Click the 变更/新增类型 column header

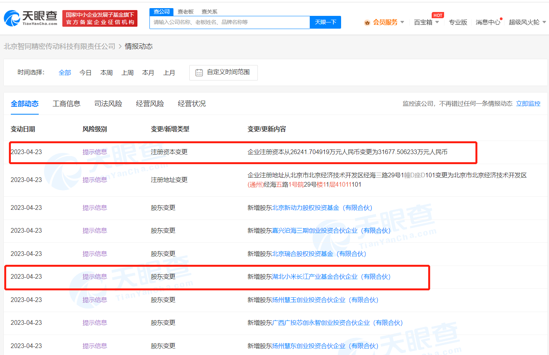pyautogui.click(x=170, y=129)
